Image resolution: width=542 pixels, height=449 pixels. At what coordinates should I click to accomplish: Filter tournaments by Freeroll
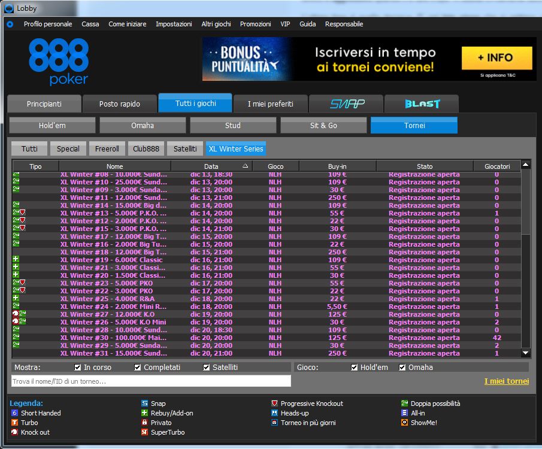107,148
